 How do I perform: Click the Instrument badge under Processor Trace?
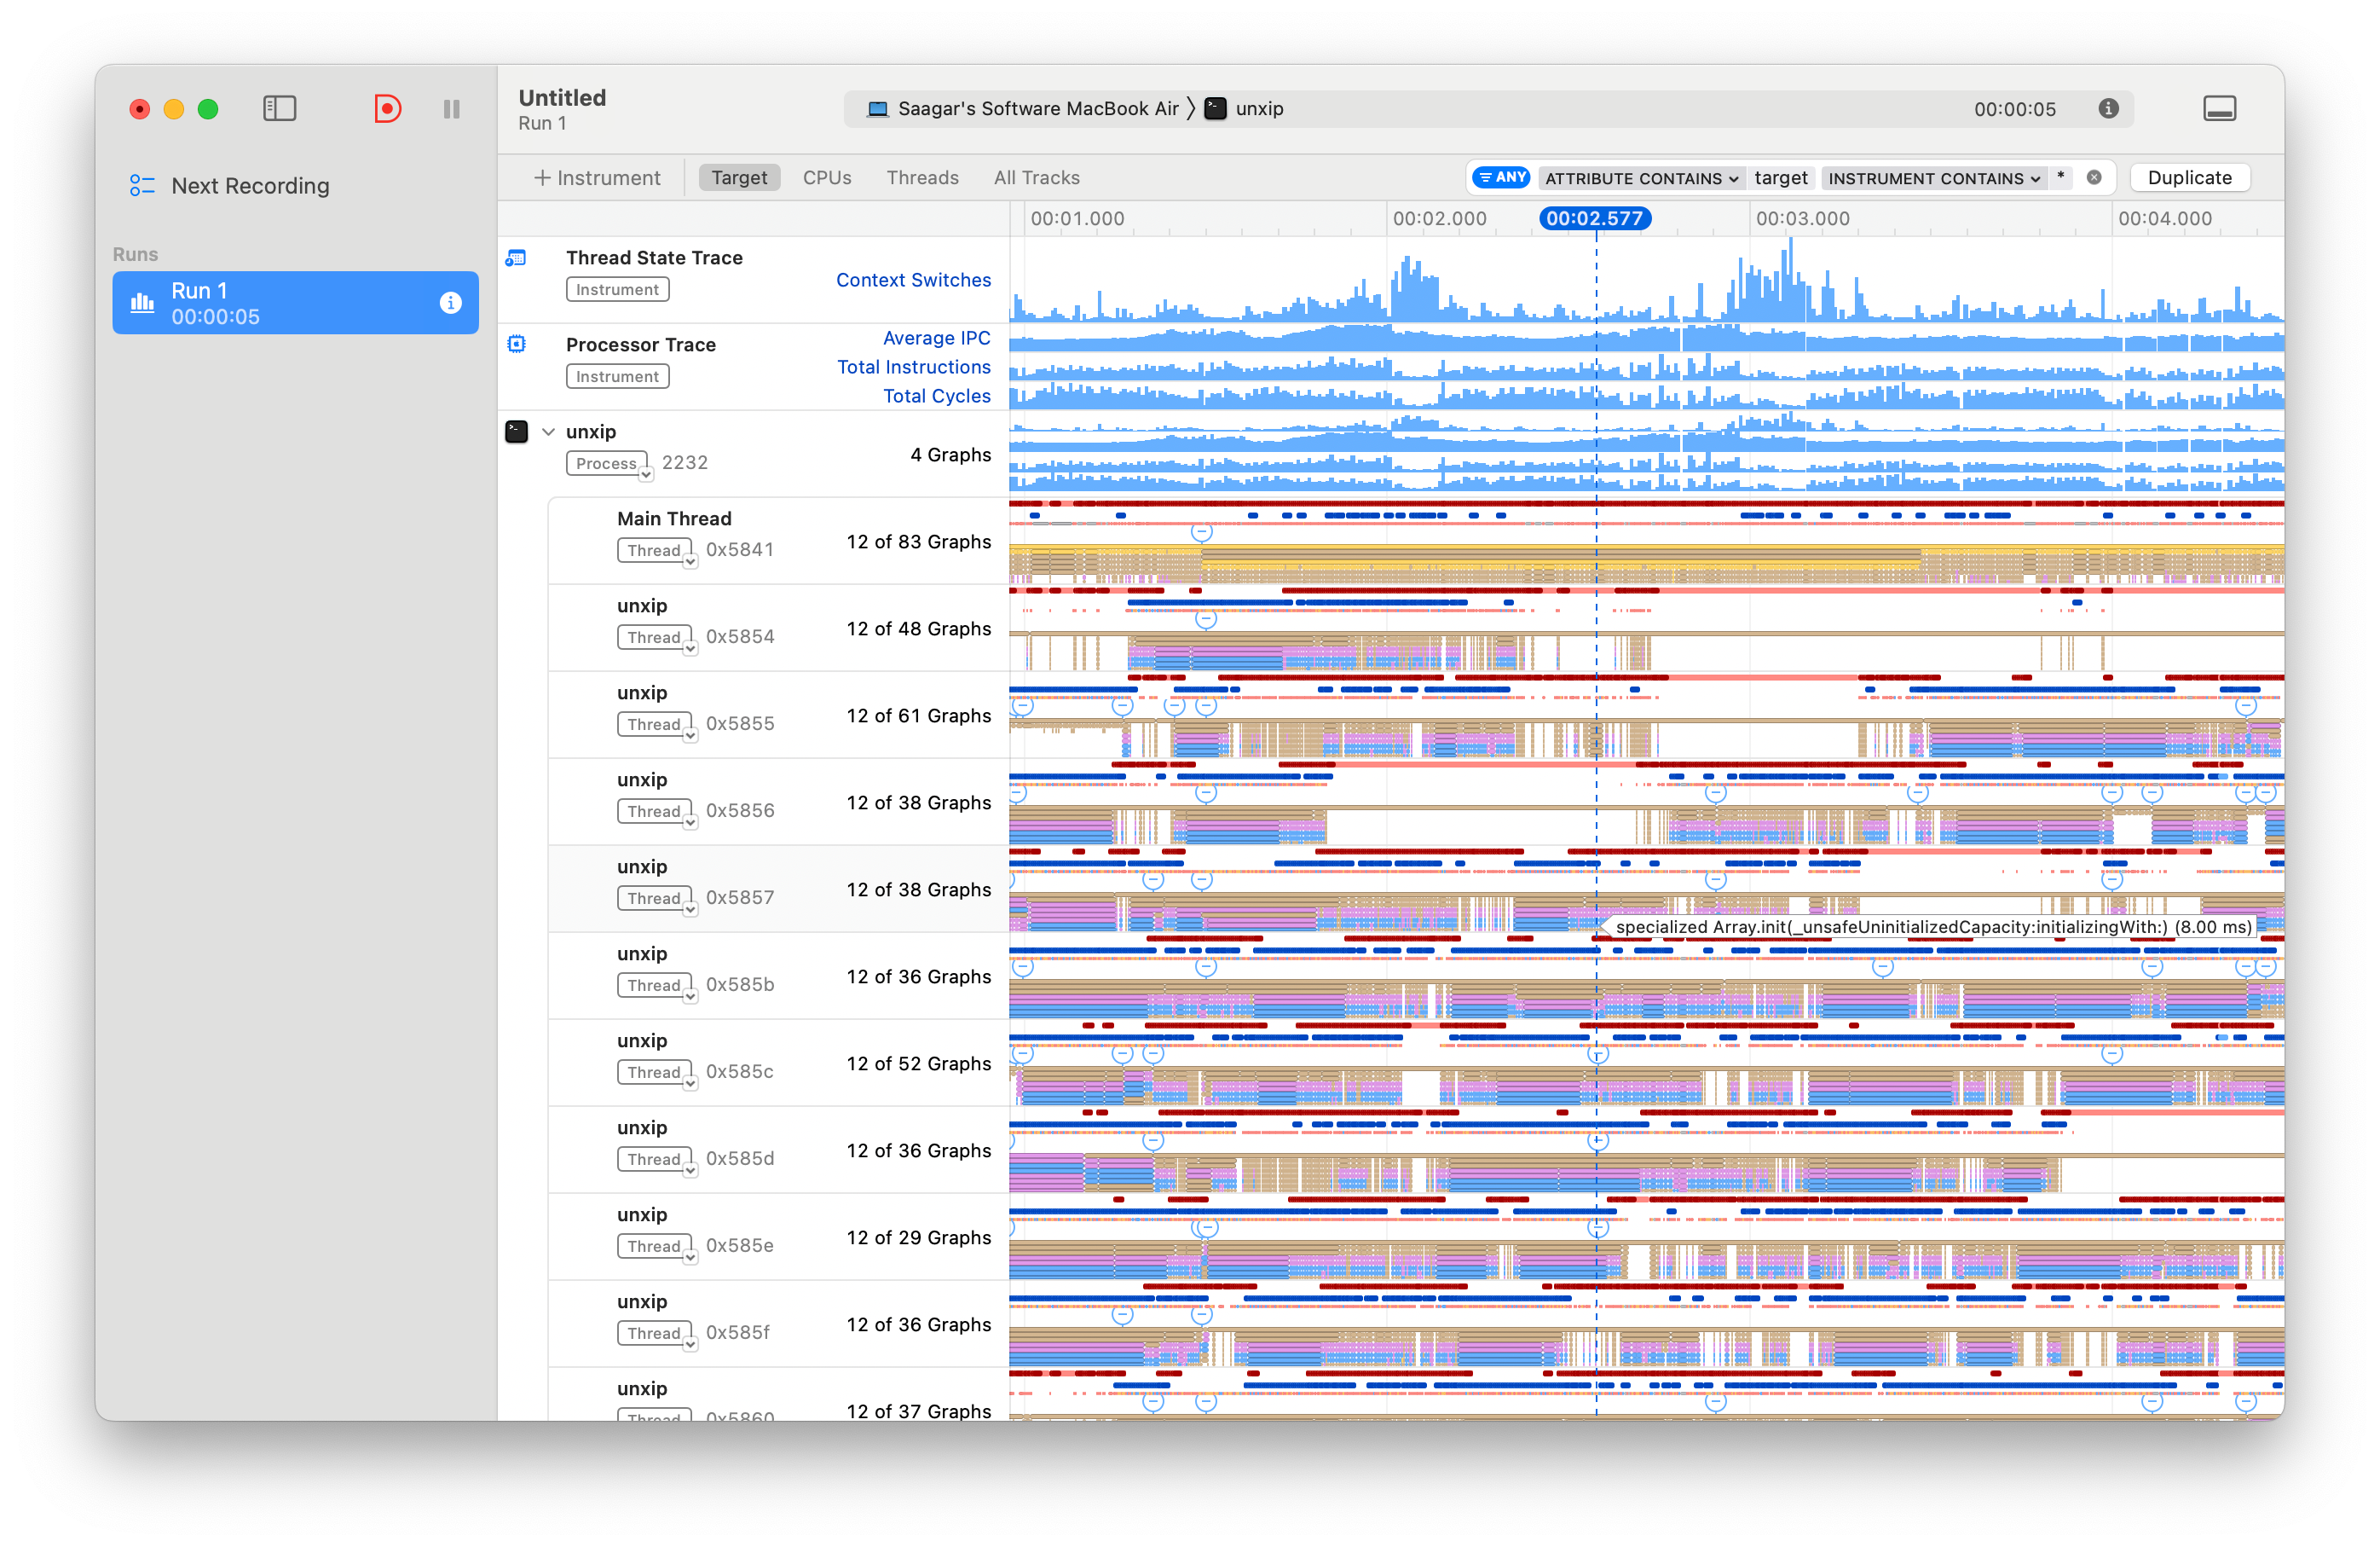coord(617,376)
